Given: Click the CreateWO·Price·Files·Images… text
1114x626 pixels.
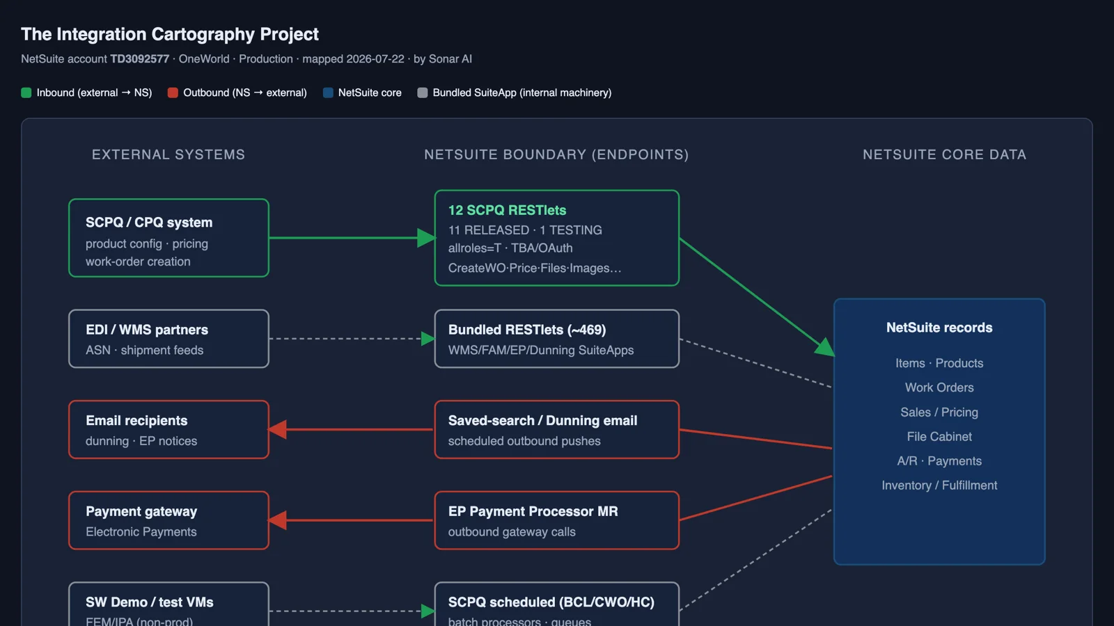Looking at the screenshot, I should (x=535, y=268).
